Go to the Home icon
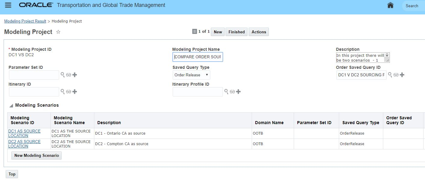 click(x=390, y=5)
